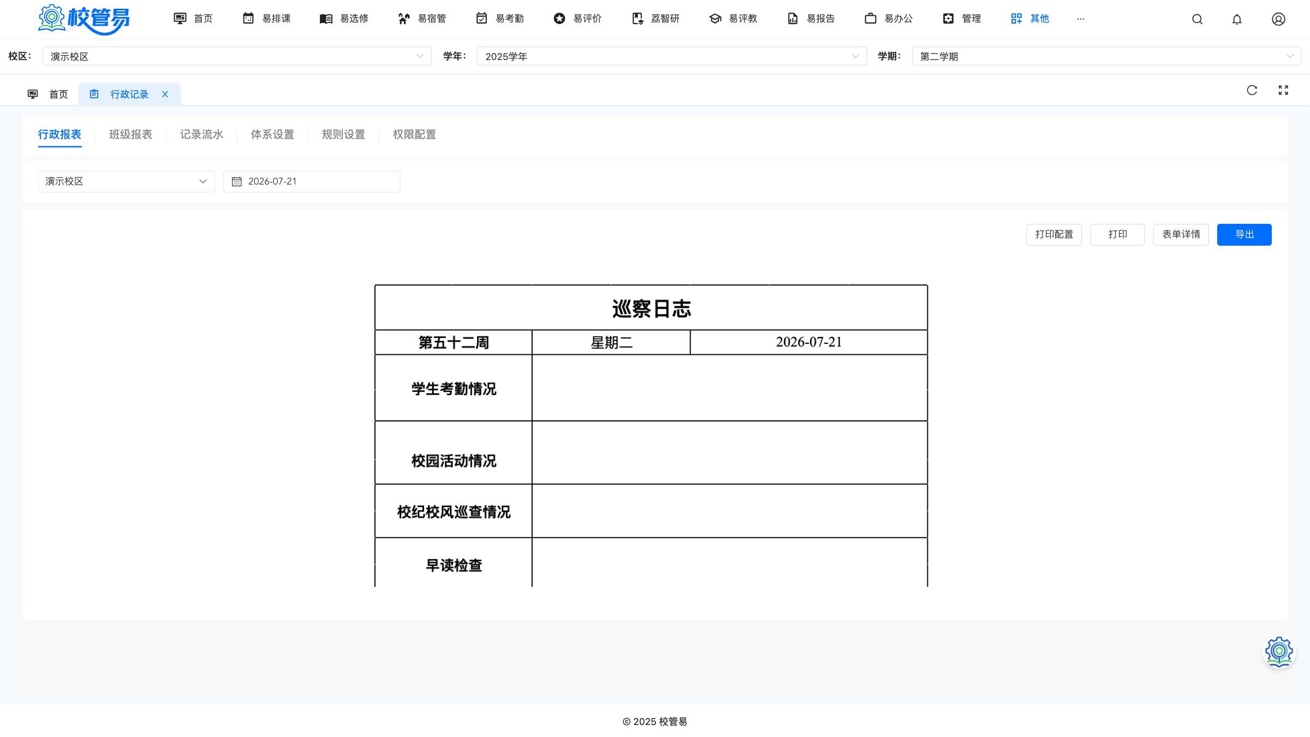Click the monitor icon of 首页 page tab

(33, 94)
